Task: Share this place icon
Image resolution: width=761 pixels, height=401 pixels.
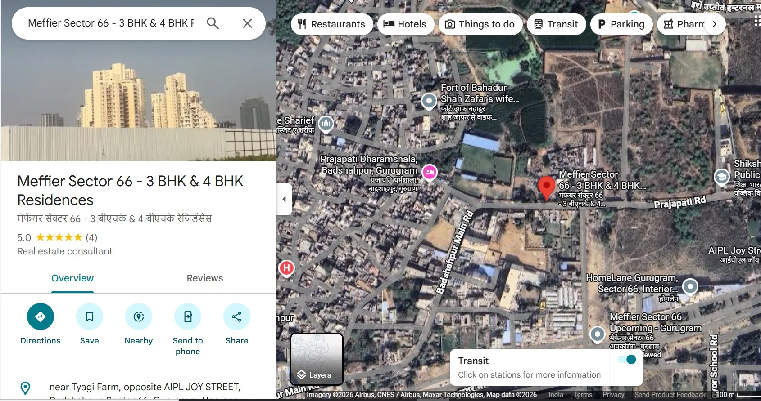Action: coord(237,316)
